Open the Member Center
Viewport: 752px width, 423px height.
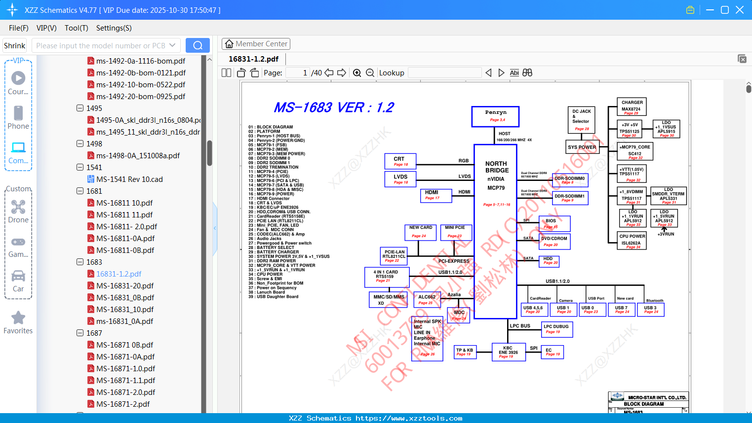point(256,44)
